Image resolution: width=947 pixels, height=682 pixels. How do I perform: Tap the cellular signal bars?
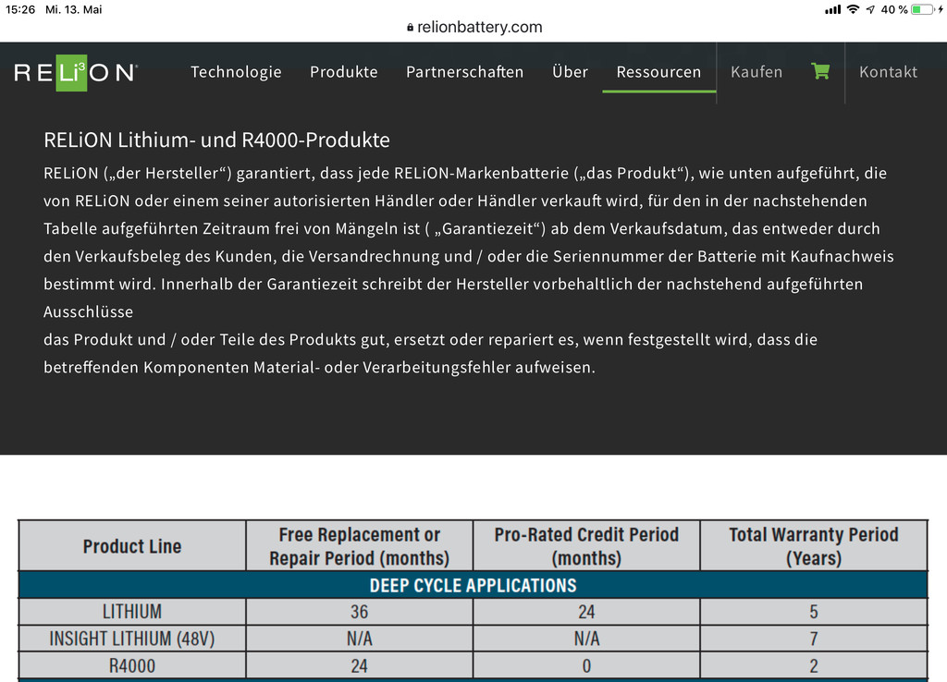833,9
